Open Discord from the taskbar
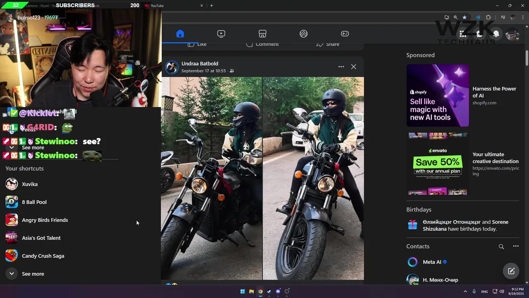This screenshot has width=529, height=298. pyautogui.click(x=278, y=291)
